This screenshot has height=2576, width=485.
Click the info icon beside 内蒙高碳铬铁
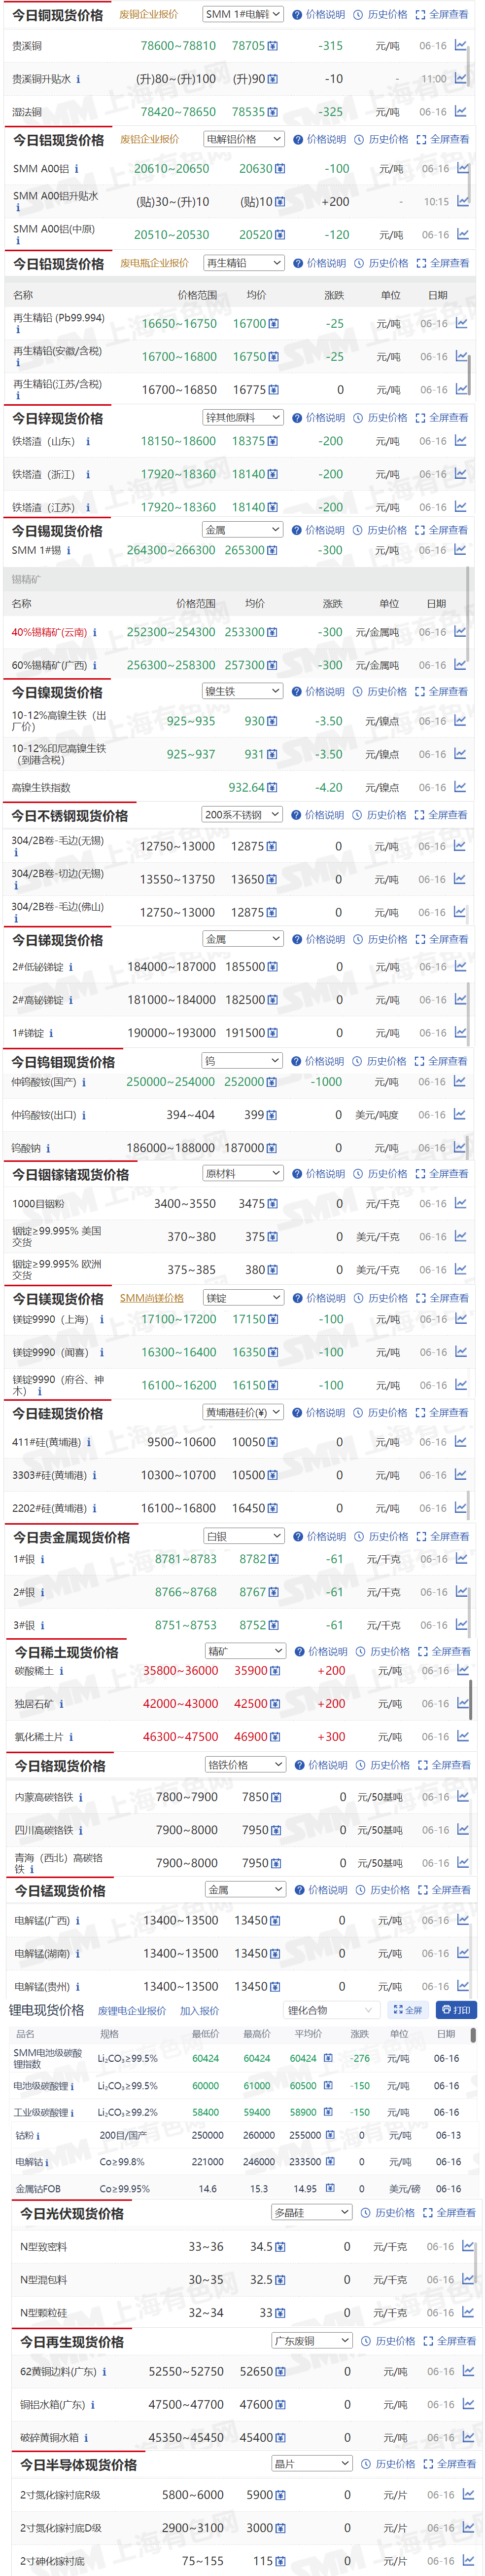coord(81,1797)
